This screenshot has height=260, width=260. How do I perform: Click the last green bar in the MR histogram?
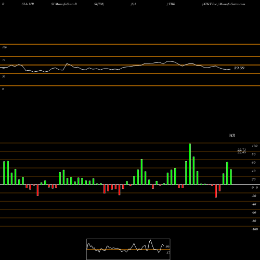point(231,177)
